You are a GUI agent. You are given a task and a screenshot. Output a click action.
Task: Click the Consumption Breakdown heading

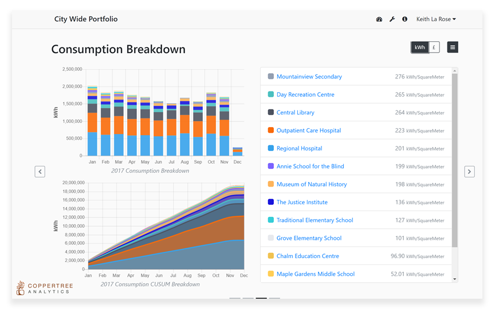119,49
